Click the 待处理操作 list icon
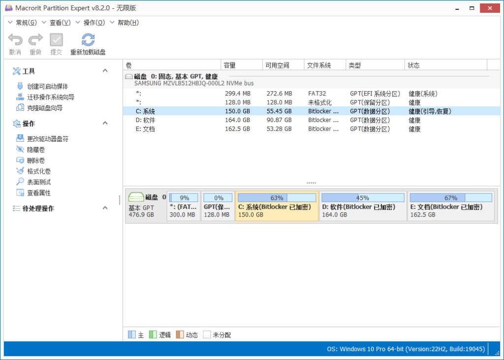 tap(16, 208)
